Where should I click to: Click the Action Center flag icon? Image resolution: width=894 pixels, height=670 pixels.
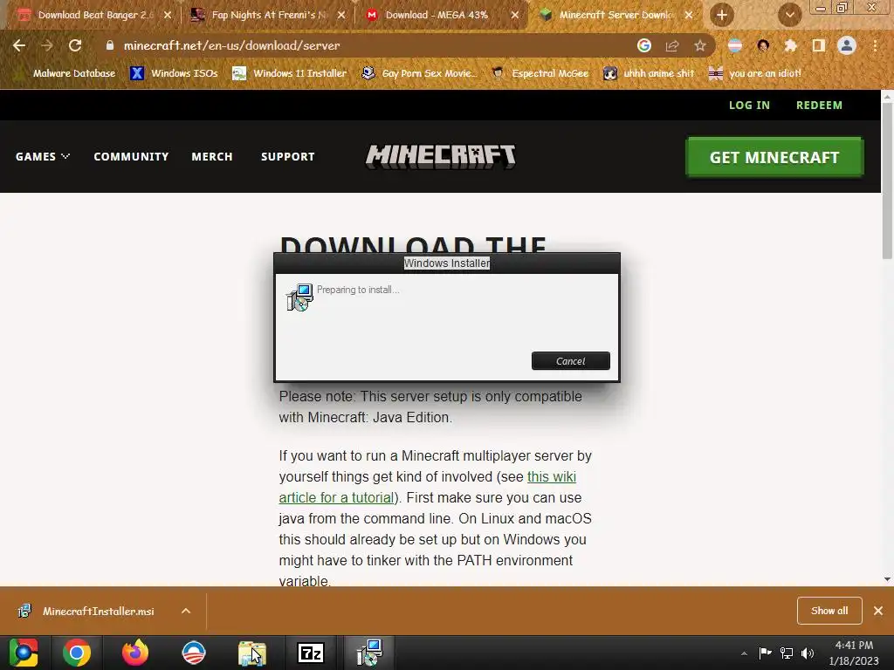765,653
